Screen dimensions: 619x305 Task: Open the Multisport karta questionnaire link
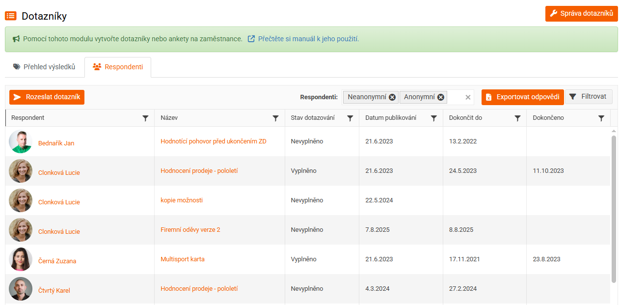pyautogui.click(x=182, y=259)
